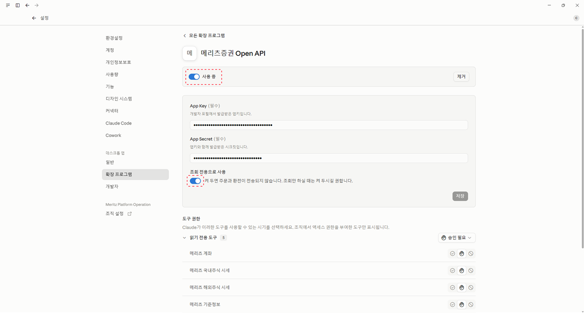Collapse the 읽기 전용 도구 section
This screenshot has width=584, height=313.
coord(184,238)
